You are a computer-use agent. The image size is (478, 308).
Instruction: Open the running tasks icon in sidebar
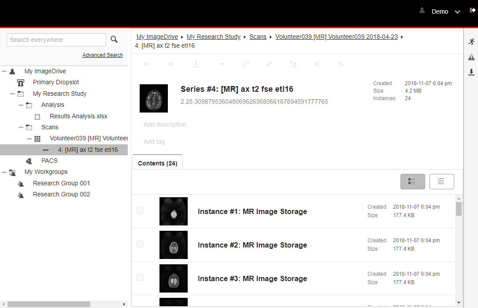471,42
